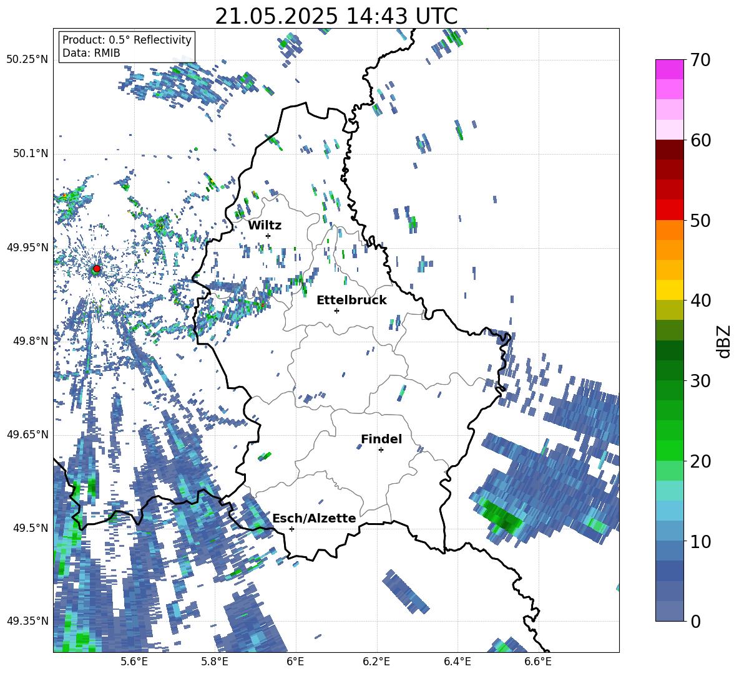Click the 60 value on the colorbar

click(700, 140)
